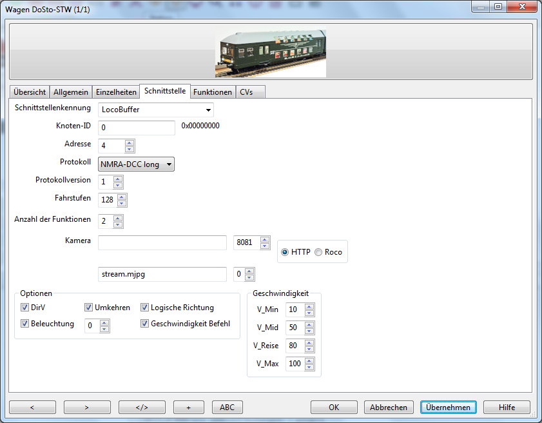The height and width of the screenshot is (423, 542).
Task: Switch to the Funktionen tab
Action: (x=212, y=92)
